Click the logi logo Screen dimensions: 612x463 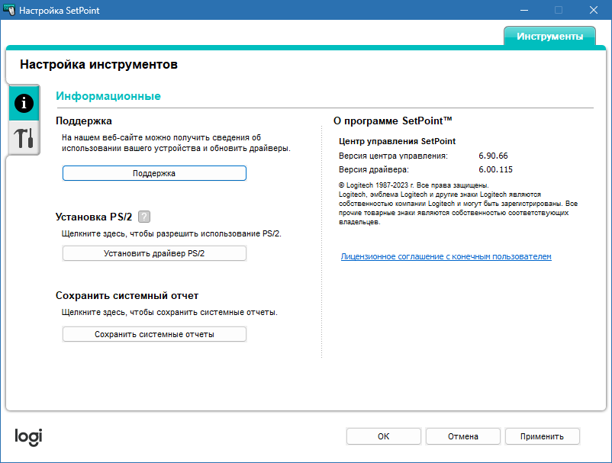[x=28, y=437]
